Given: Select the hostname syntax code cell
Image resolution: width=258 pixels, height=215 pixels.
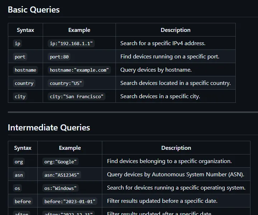Looking at the screenshot, I should point(25,70).
